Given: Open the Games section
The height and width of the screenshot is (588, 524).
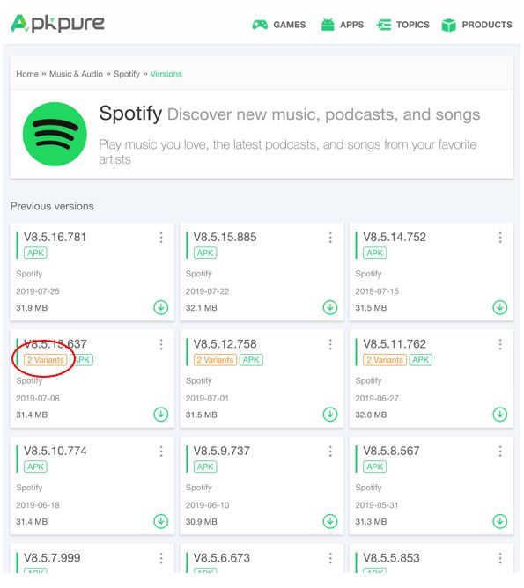Looking at the screenshot, I should coord(278,25).
